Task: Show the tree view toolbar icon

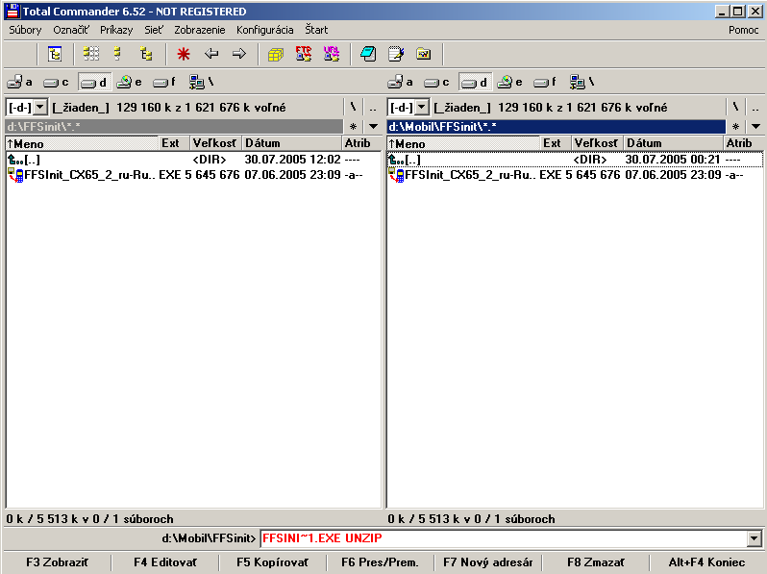Action: click(x=146, y=54)
